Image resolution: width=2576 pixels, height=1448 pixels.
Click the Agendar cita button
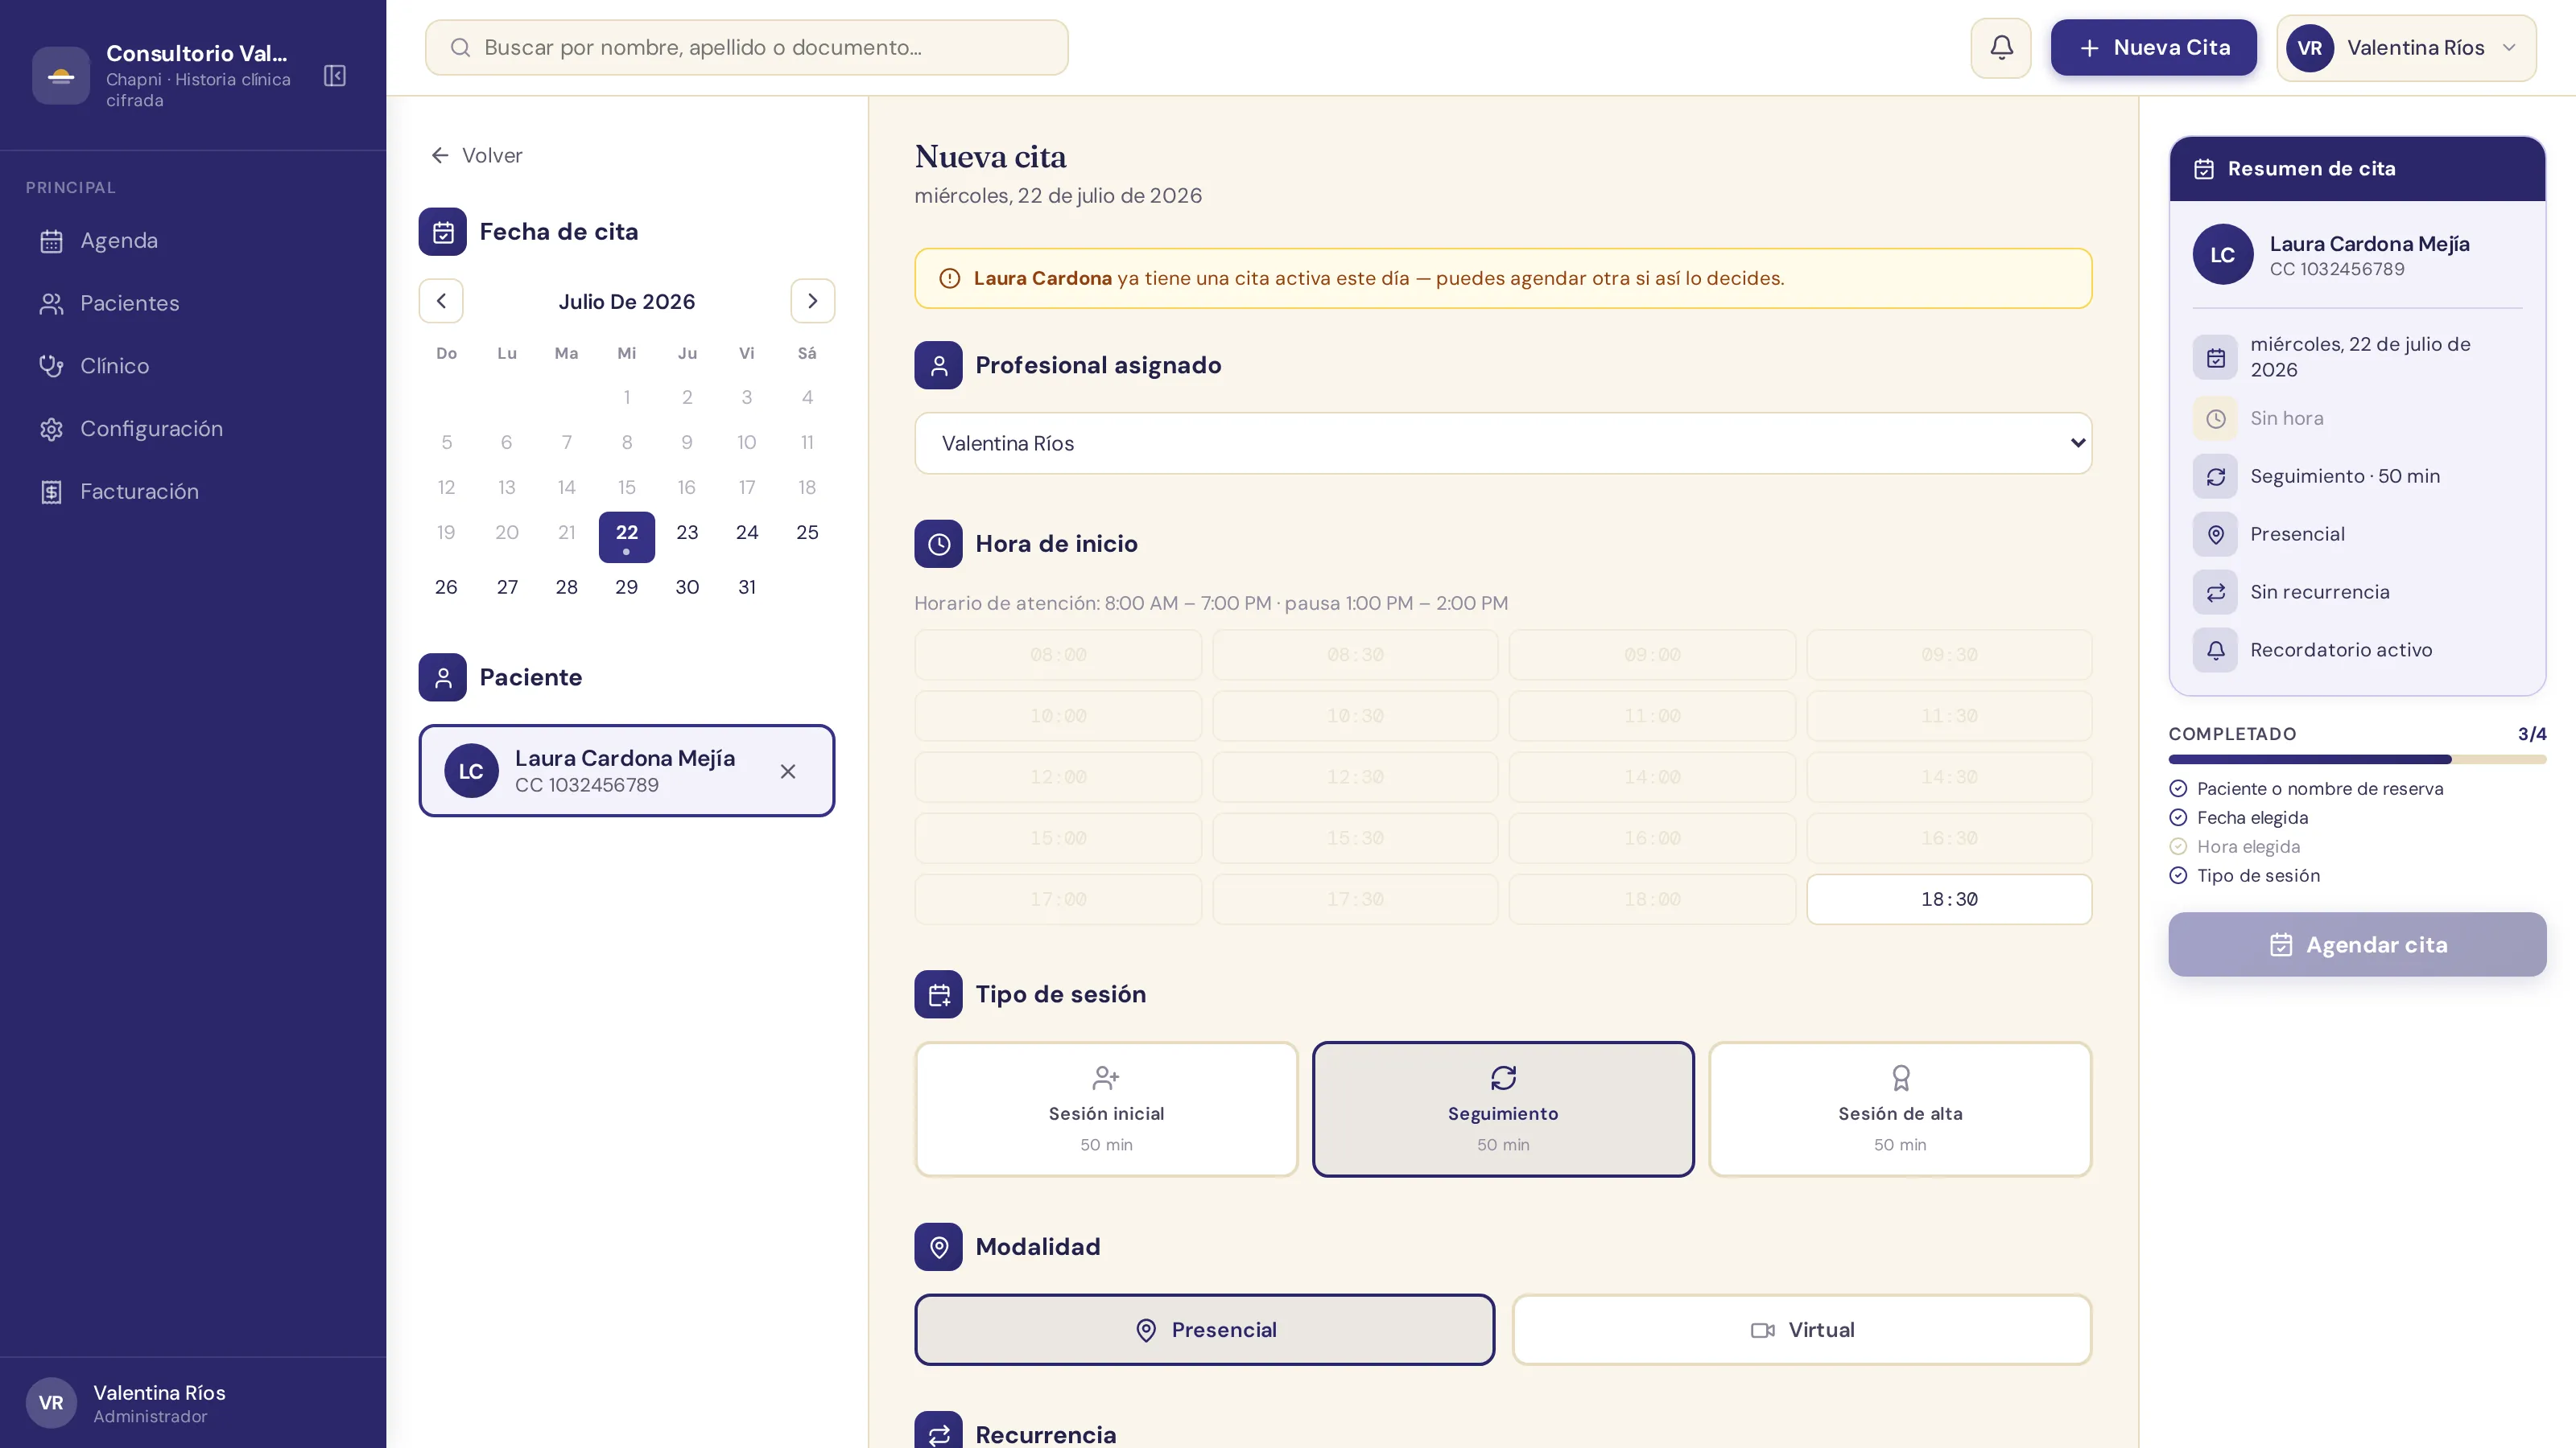[x=2357, y=944]
